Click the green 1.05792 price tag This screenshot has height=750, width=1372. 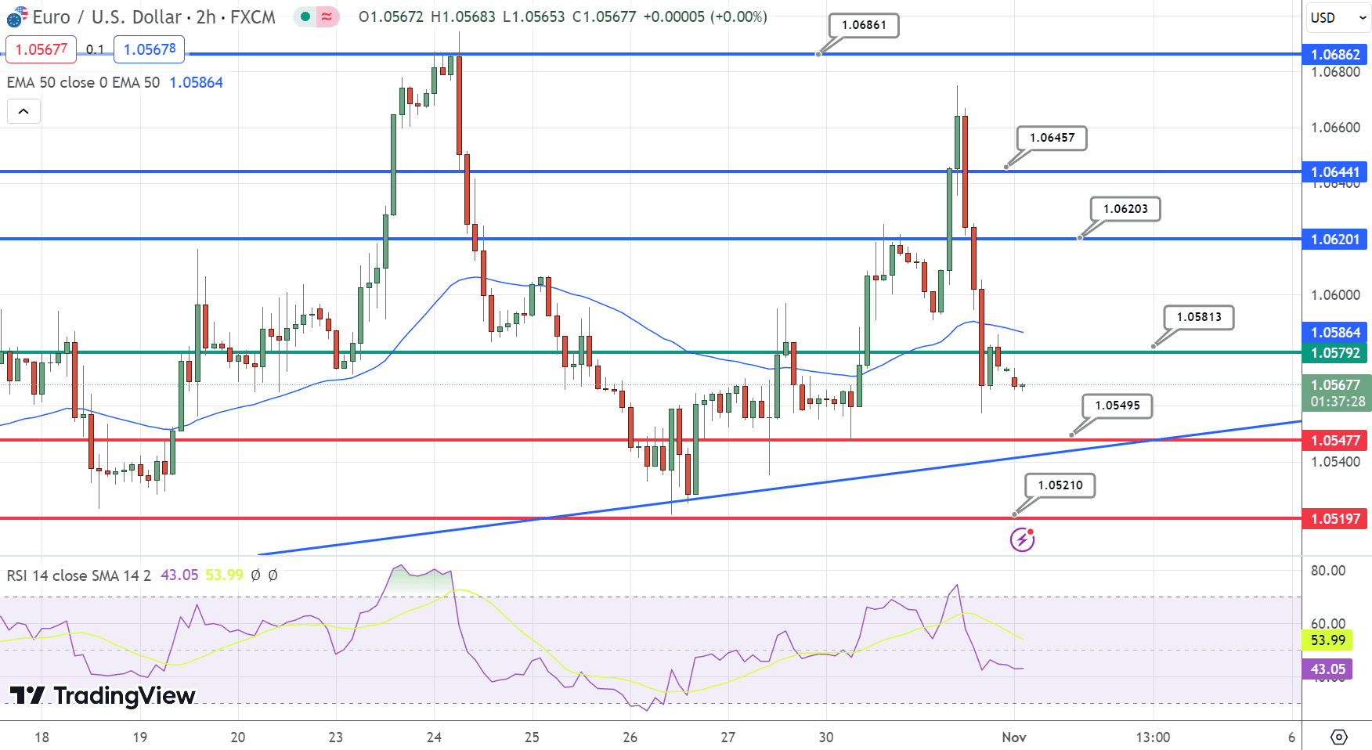click(x=1335, y=352)
